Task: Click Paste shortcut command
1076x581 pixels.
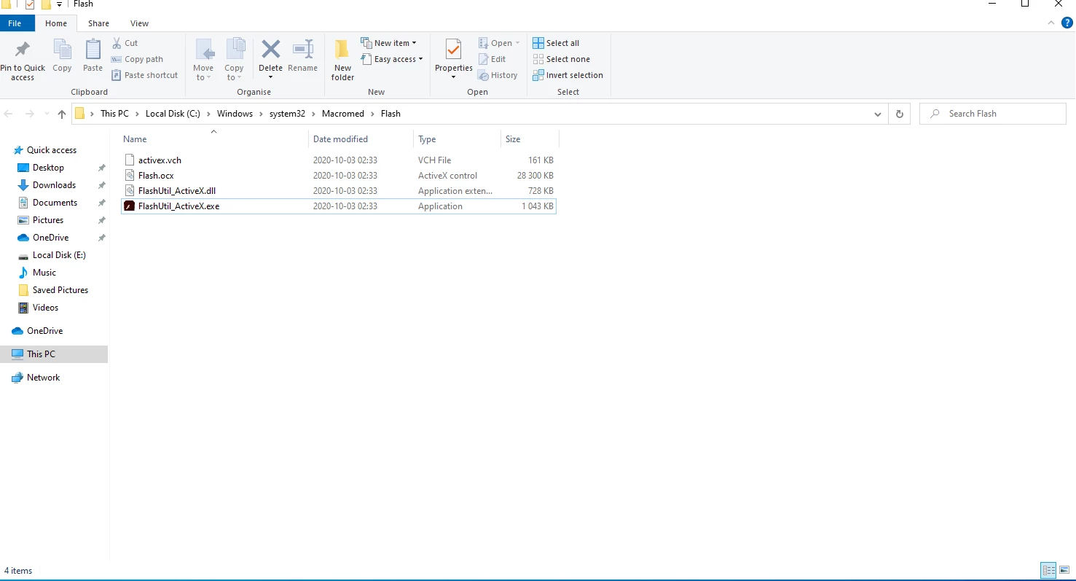Action: pos(144,75)
